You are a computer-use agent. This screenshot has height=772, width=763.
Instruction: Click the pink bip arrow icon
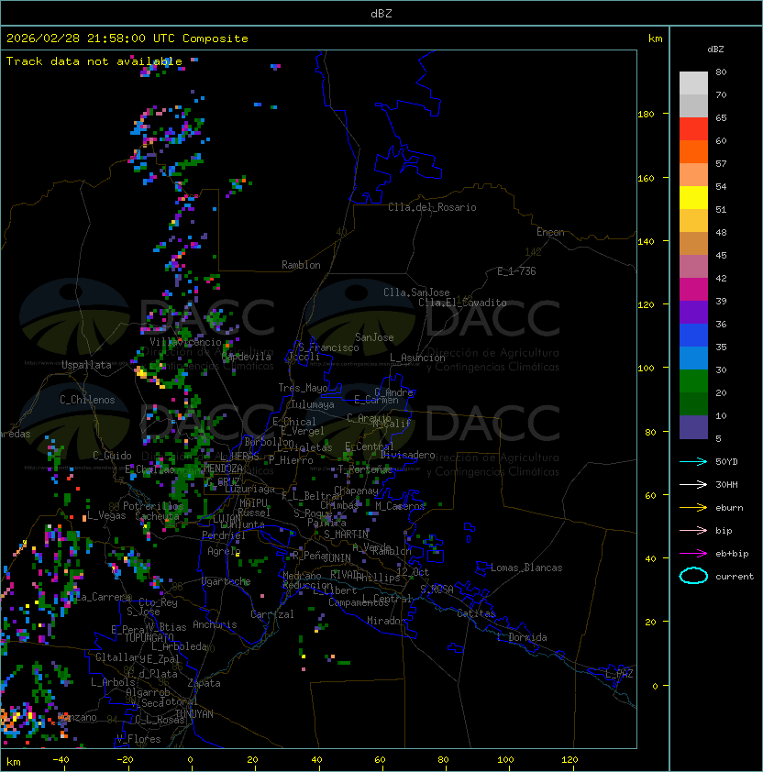(693, 530)
